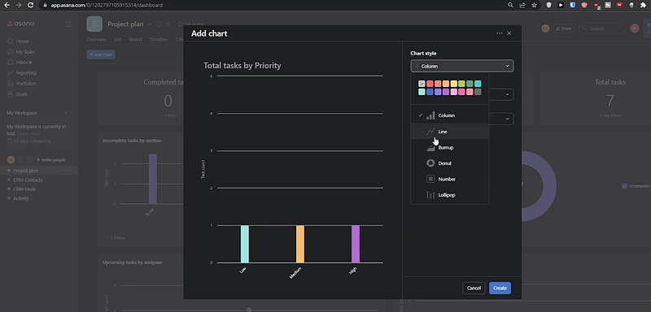Select the Line chart style option
The width and height of the screenshot is (651, 312).
[450, 132]
